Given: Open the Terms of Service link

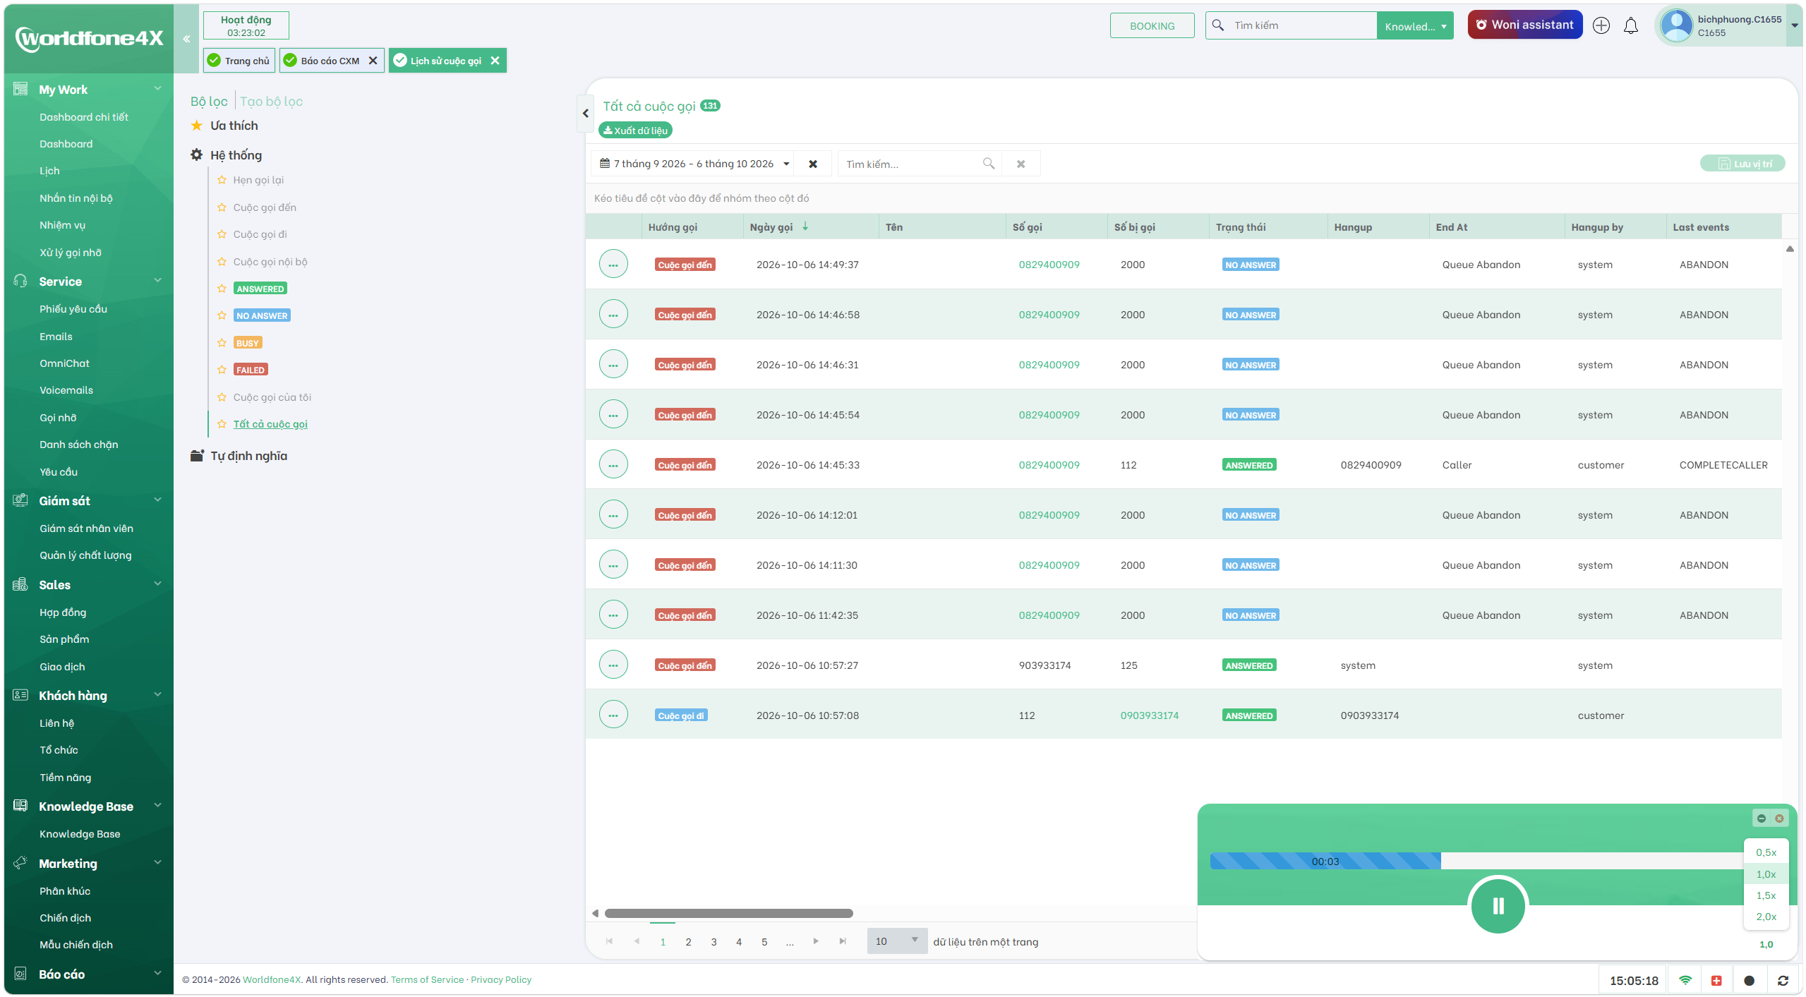Looking at the screenshot, I should (427, 979).
